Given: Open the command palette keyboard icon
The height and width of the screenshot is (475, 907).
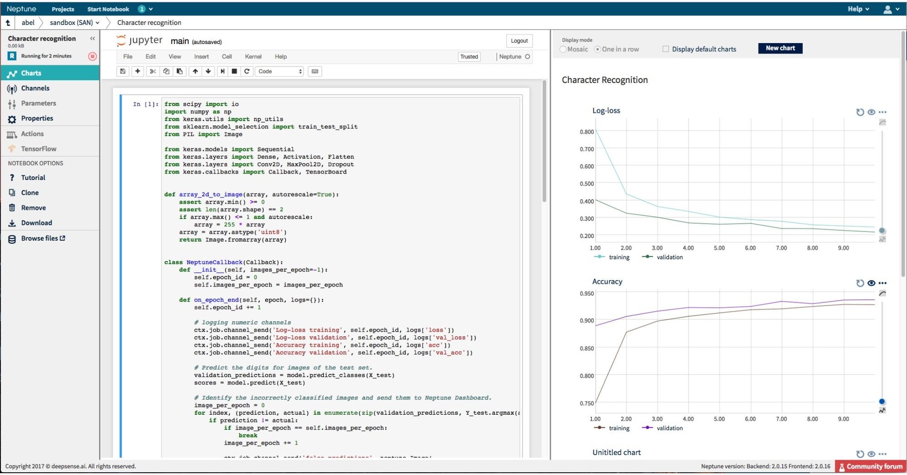Looking at the screenshot, I should click(x=314, y=71).
